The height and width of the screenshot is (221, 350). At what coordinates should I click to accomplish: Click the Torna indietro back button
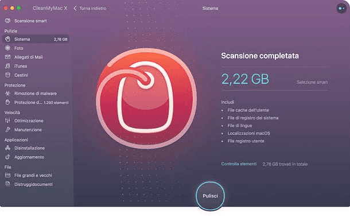point(90,8)
